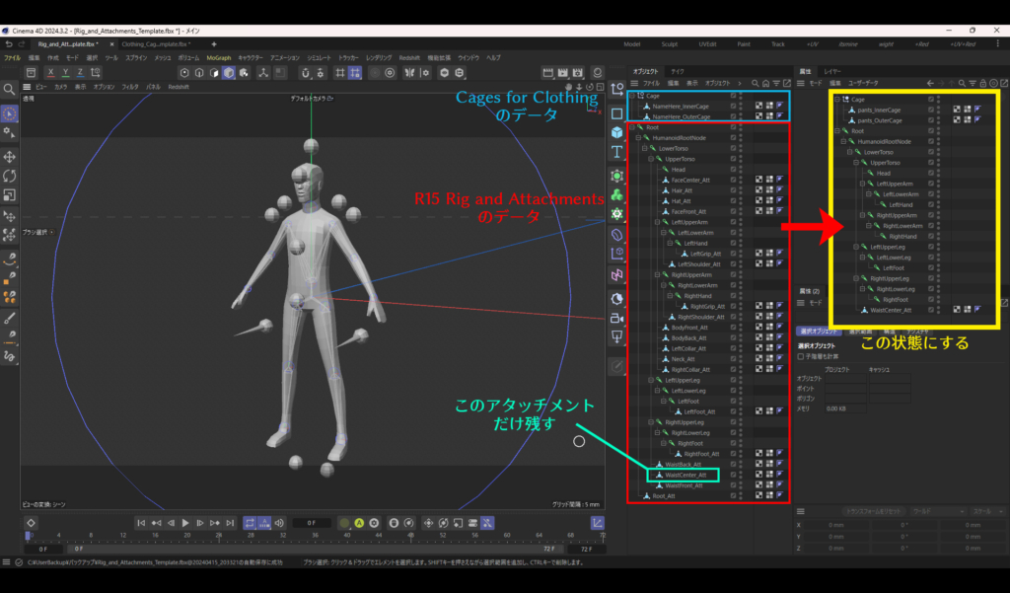This screenshot has width=1010, height=593.
Task: Click the search magnifier in the Object Manager
Action: click(756, 83)
